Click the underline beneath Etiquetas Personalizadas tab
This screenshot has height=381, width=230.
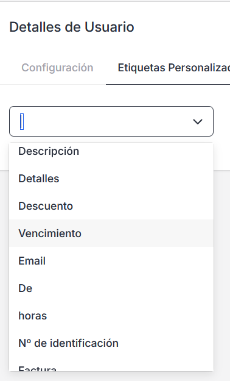pos(168,84)
